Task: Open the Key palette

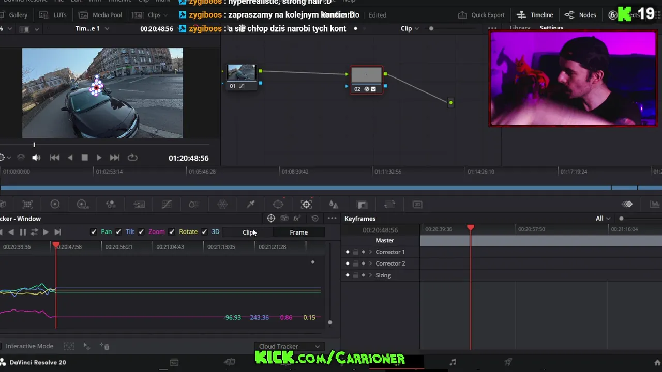Action: (x=362, y=205)
